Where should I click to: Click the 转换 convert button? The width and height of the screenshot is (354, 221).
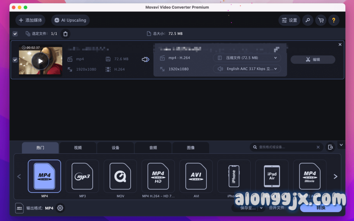click(320, 208)
